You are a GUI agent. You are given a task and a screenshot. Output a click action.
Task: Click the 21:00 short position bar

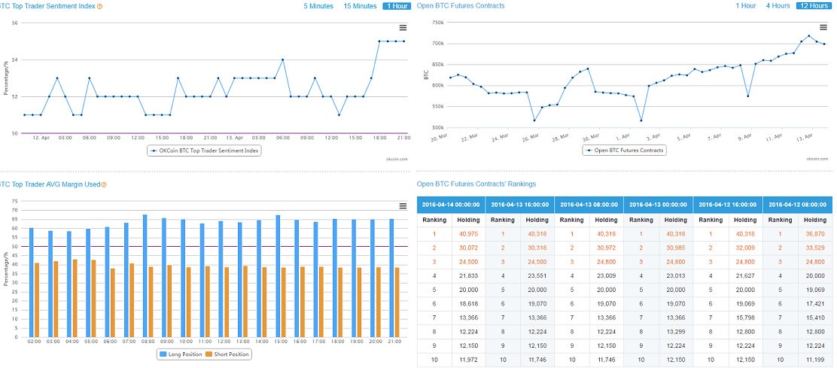click(397, 303)
